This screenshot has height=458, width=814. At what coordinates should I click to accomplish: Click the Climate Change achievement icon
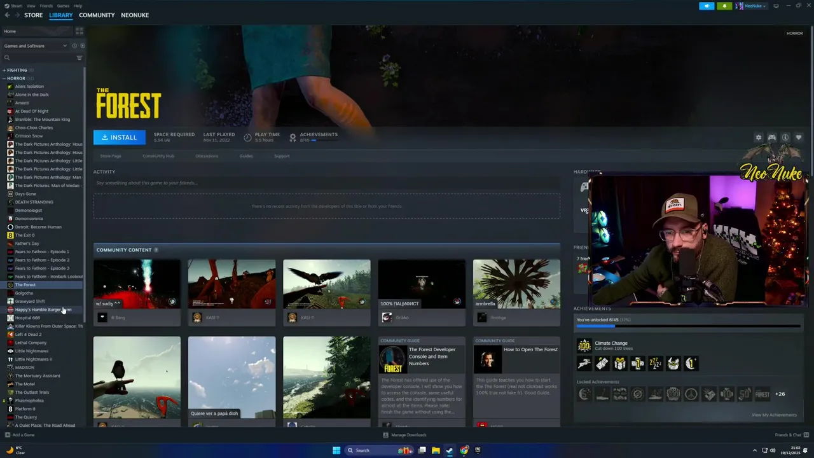[584, 345]
